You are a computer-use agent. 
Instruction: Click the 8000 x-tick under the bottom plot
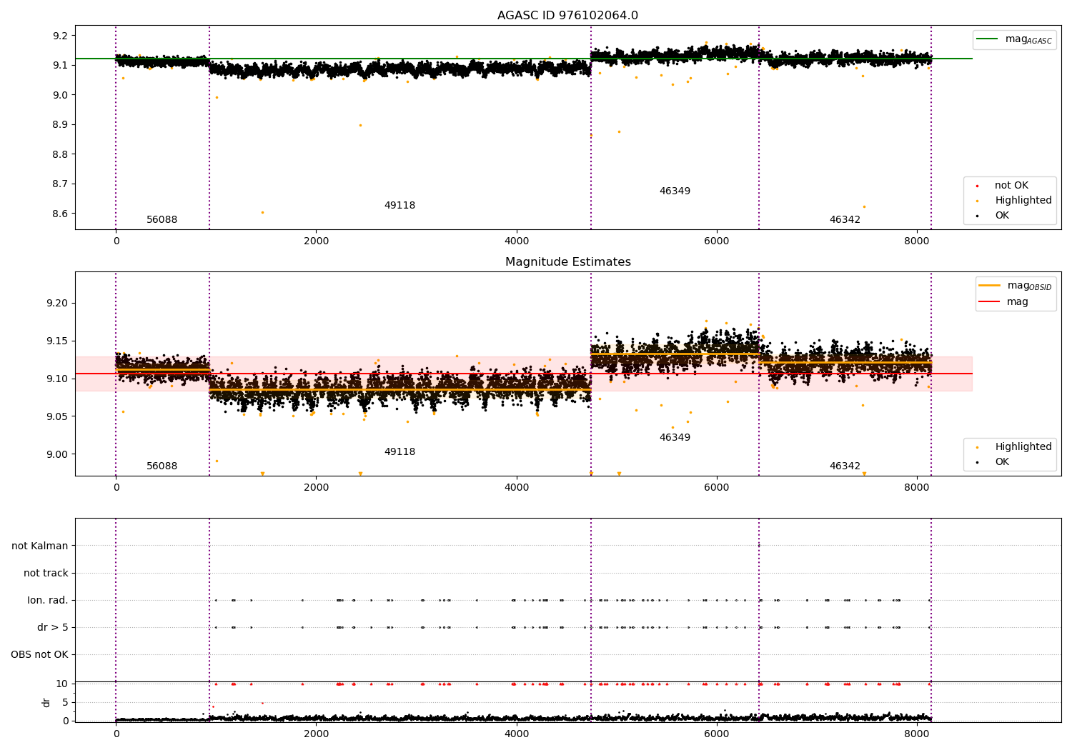coord(916,733)
